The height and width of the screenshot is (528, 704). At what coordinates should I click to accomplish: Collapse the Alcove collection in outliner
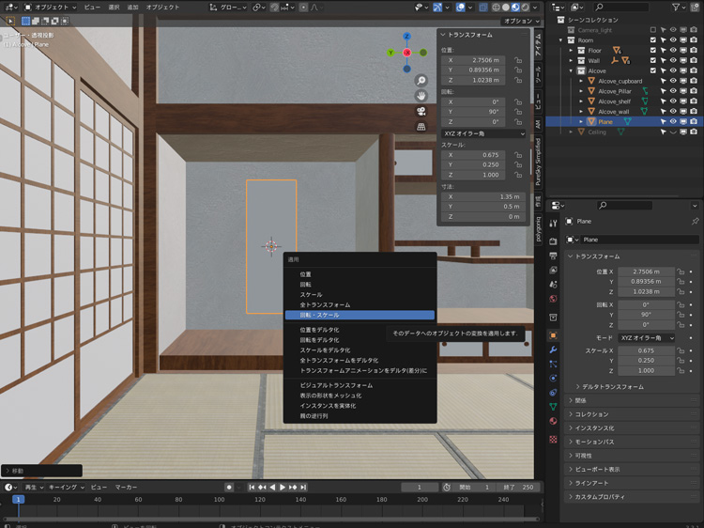click(x=572, y=70)
